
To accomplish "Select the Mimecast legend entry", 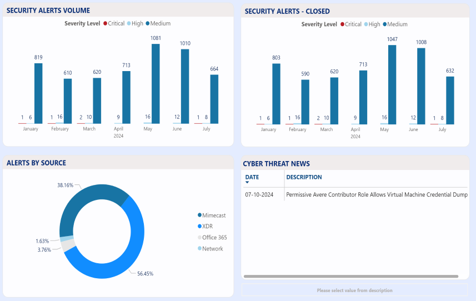I will click(x=212, y=215).
